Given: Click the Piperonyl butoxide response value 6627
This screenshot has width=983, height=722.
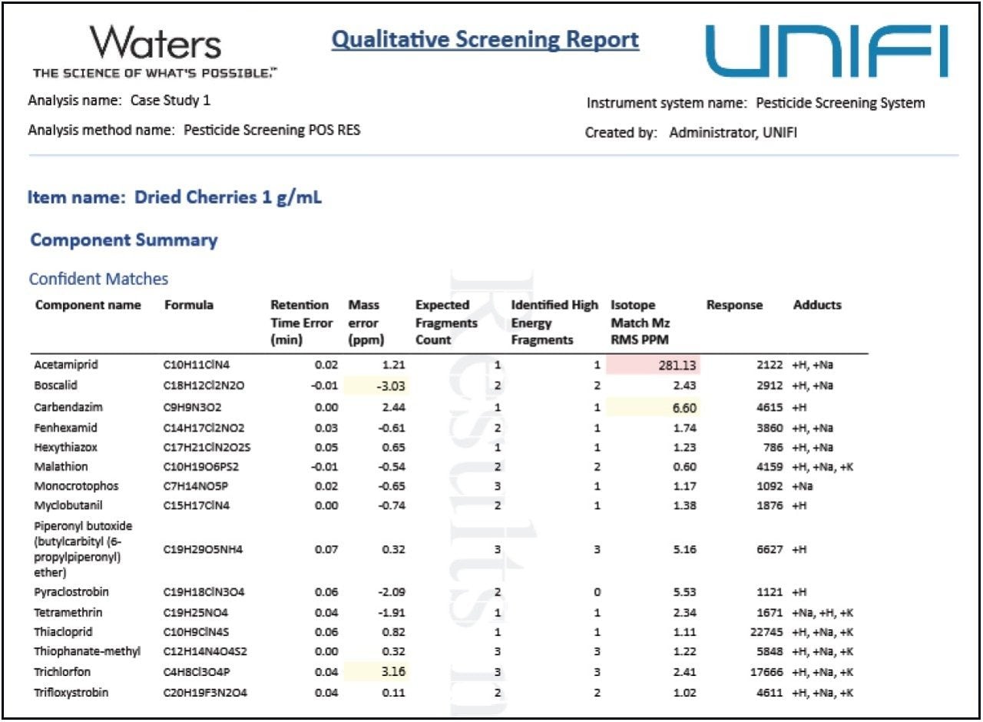Looking at the screenshot, I should coord(770,549).
